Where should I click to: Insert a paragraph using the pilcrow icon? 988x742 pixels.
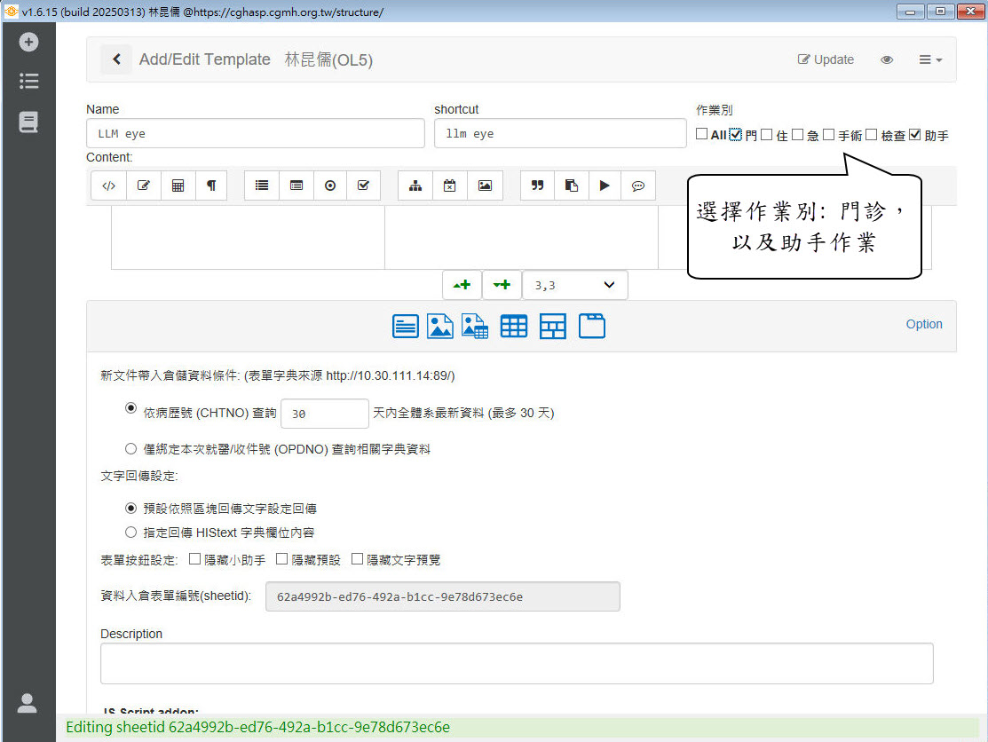tap(211, 186)
